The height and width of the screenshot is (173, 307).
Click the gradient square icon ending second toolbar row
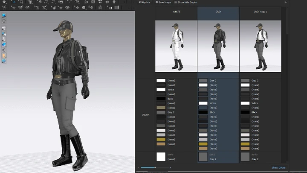point(117,7)
